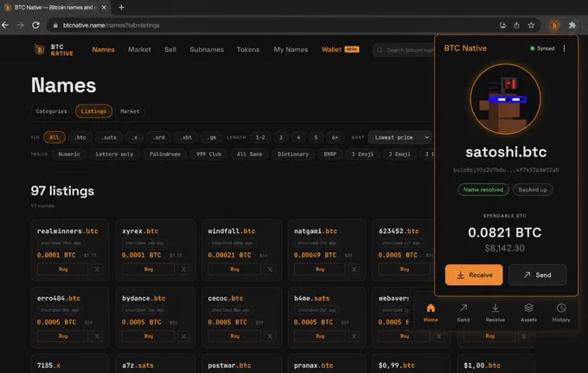Open Assets in wallet bottom navigation
This screenshot has width=588, height=373.
click(x=528, y=313)
